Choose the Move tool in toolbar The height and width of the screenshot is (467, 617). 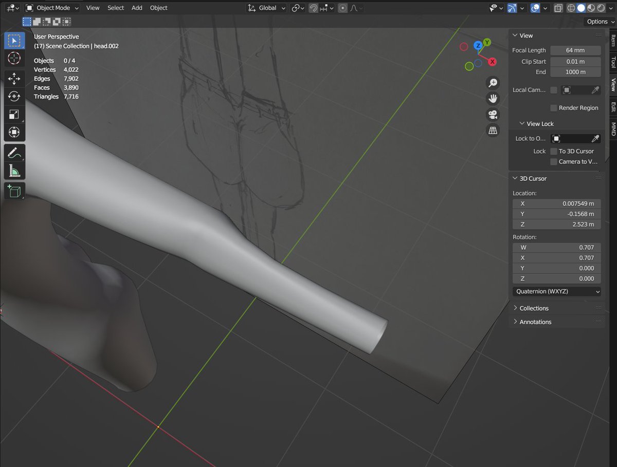(14, 79)
